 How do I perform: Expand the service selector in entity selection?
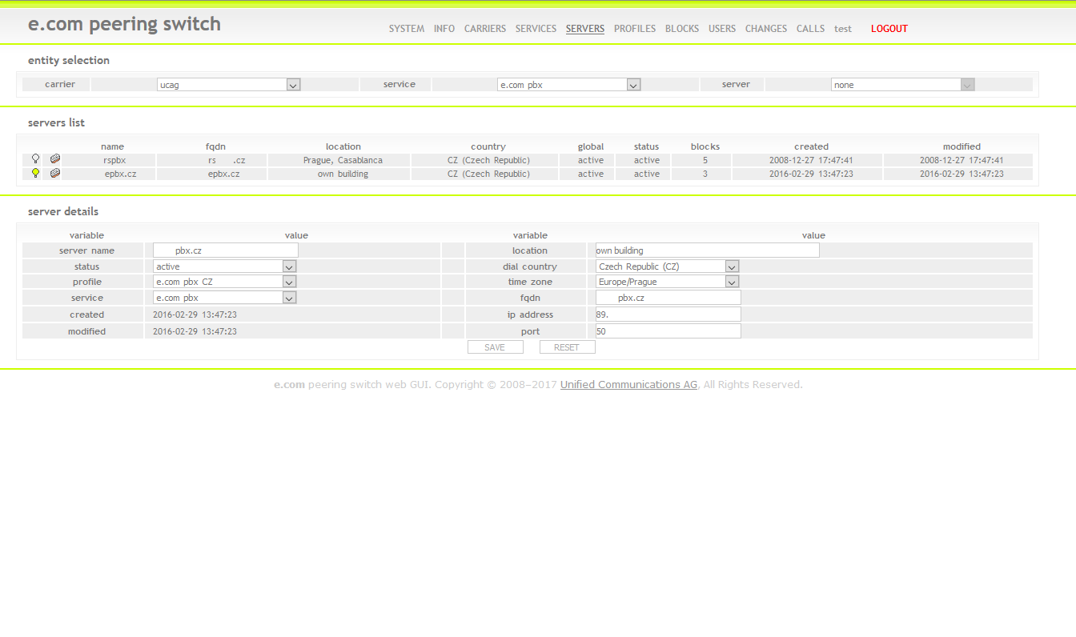point(568,85)
